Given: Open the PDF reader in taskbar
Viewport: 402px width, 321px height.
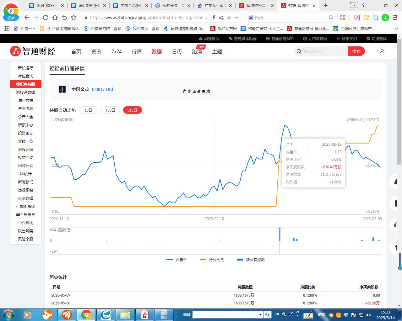Looking at the screenshot, I should pos(145,314).
